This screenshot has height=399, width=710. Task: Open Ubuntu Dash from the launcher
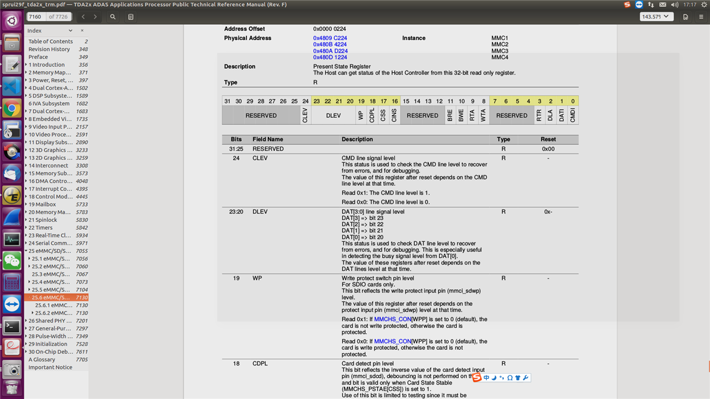click(12, 21)
